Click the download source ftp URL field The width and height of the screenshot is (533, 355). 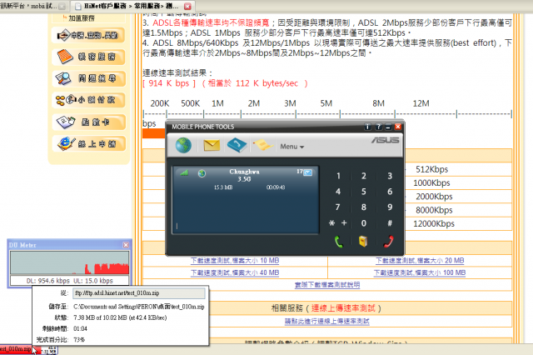pyautogui.click(x=139, y=293)
